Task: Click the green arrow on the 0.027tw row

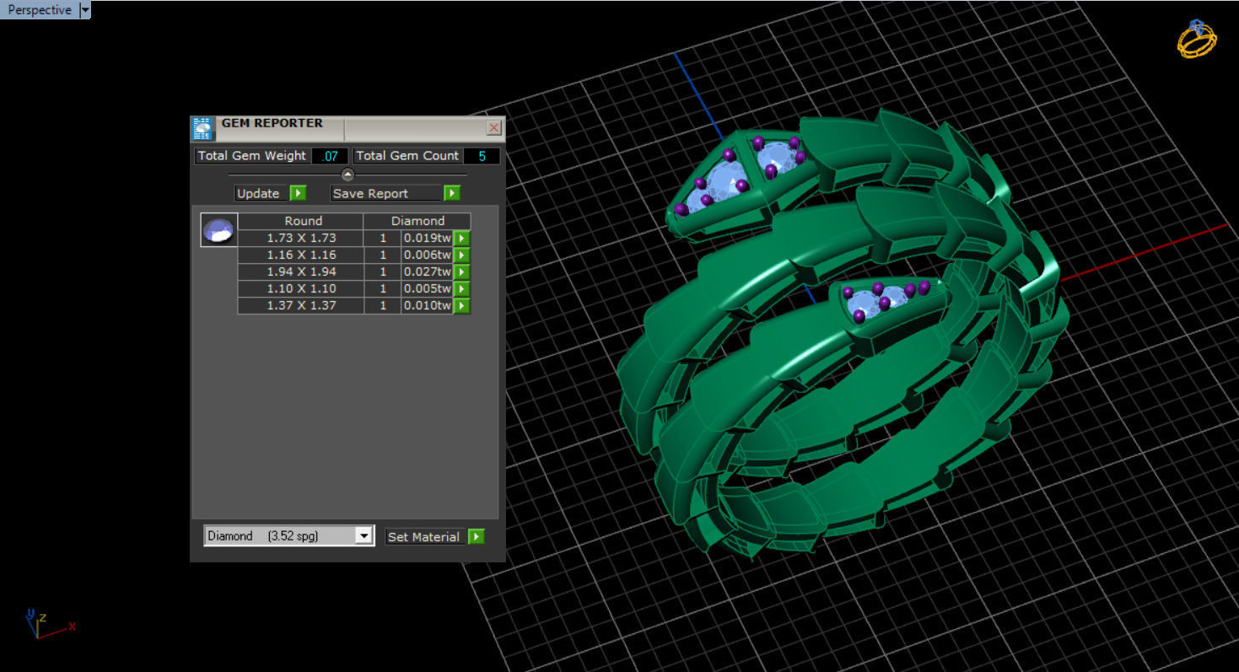Action: tap(461, 271)
